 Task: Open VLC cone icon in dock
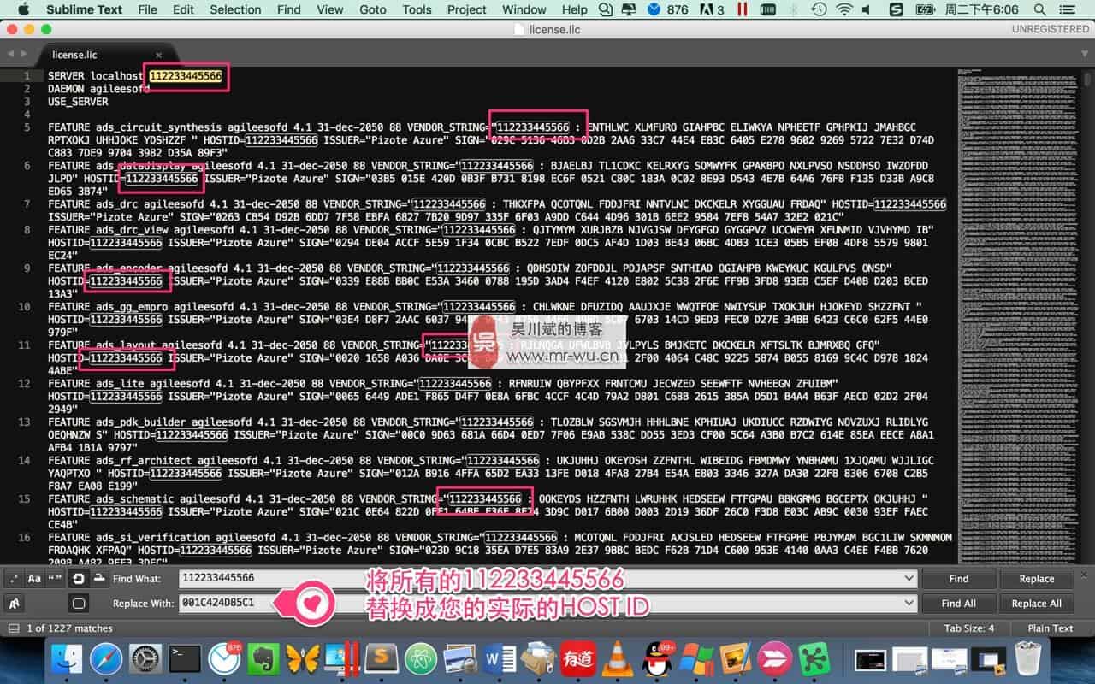click(617, 658)
